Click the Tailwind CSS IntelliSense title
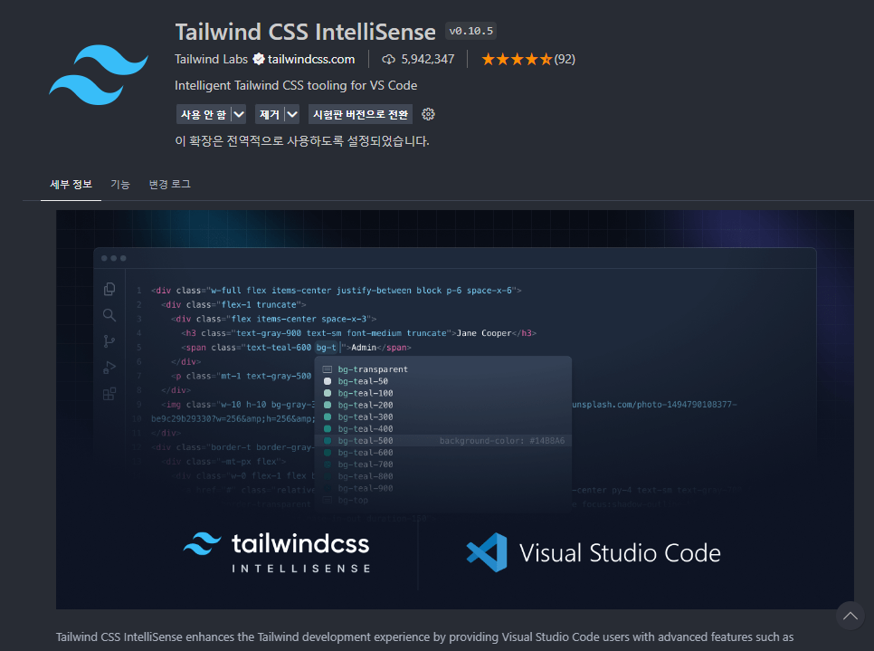Viewport: 874px width, 651px height. (306, 32)
